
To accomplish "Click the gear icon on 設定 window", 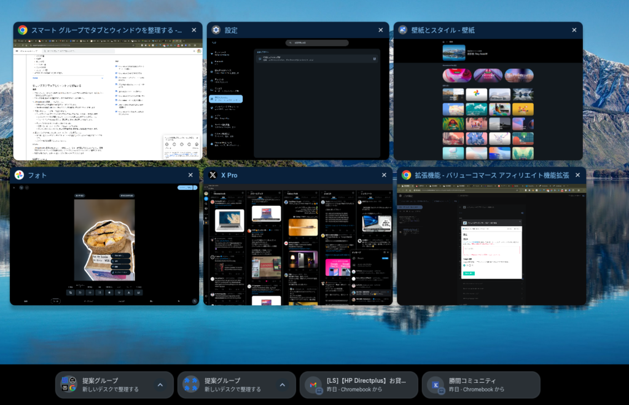I will [x=216, y=30].
